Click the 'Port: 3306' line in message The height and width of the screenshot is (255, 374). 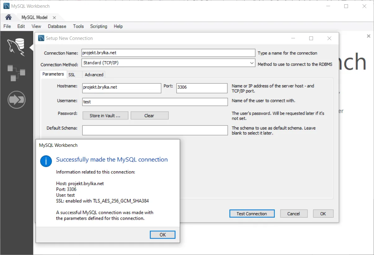pos(66,189)
